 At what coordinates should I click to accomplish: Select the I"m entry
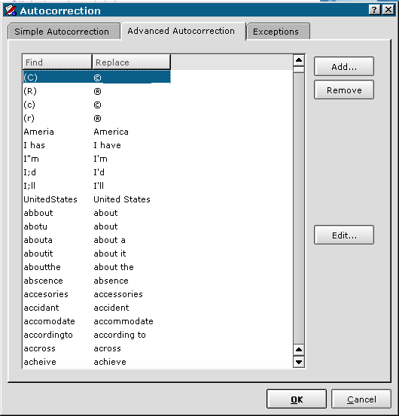[x=96, y=159]
